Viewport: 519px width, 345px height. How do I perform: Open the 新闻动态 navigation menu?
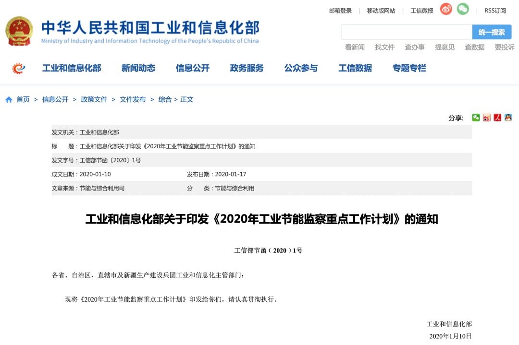click(138, 68)
